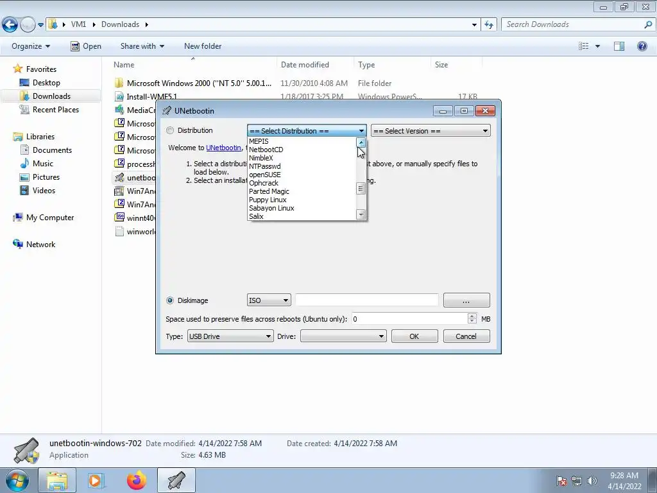Click the distribution list scroll-down arrow
The width and height of the screenshot is (657, 493).
point(361,214)
